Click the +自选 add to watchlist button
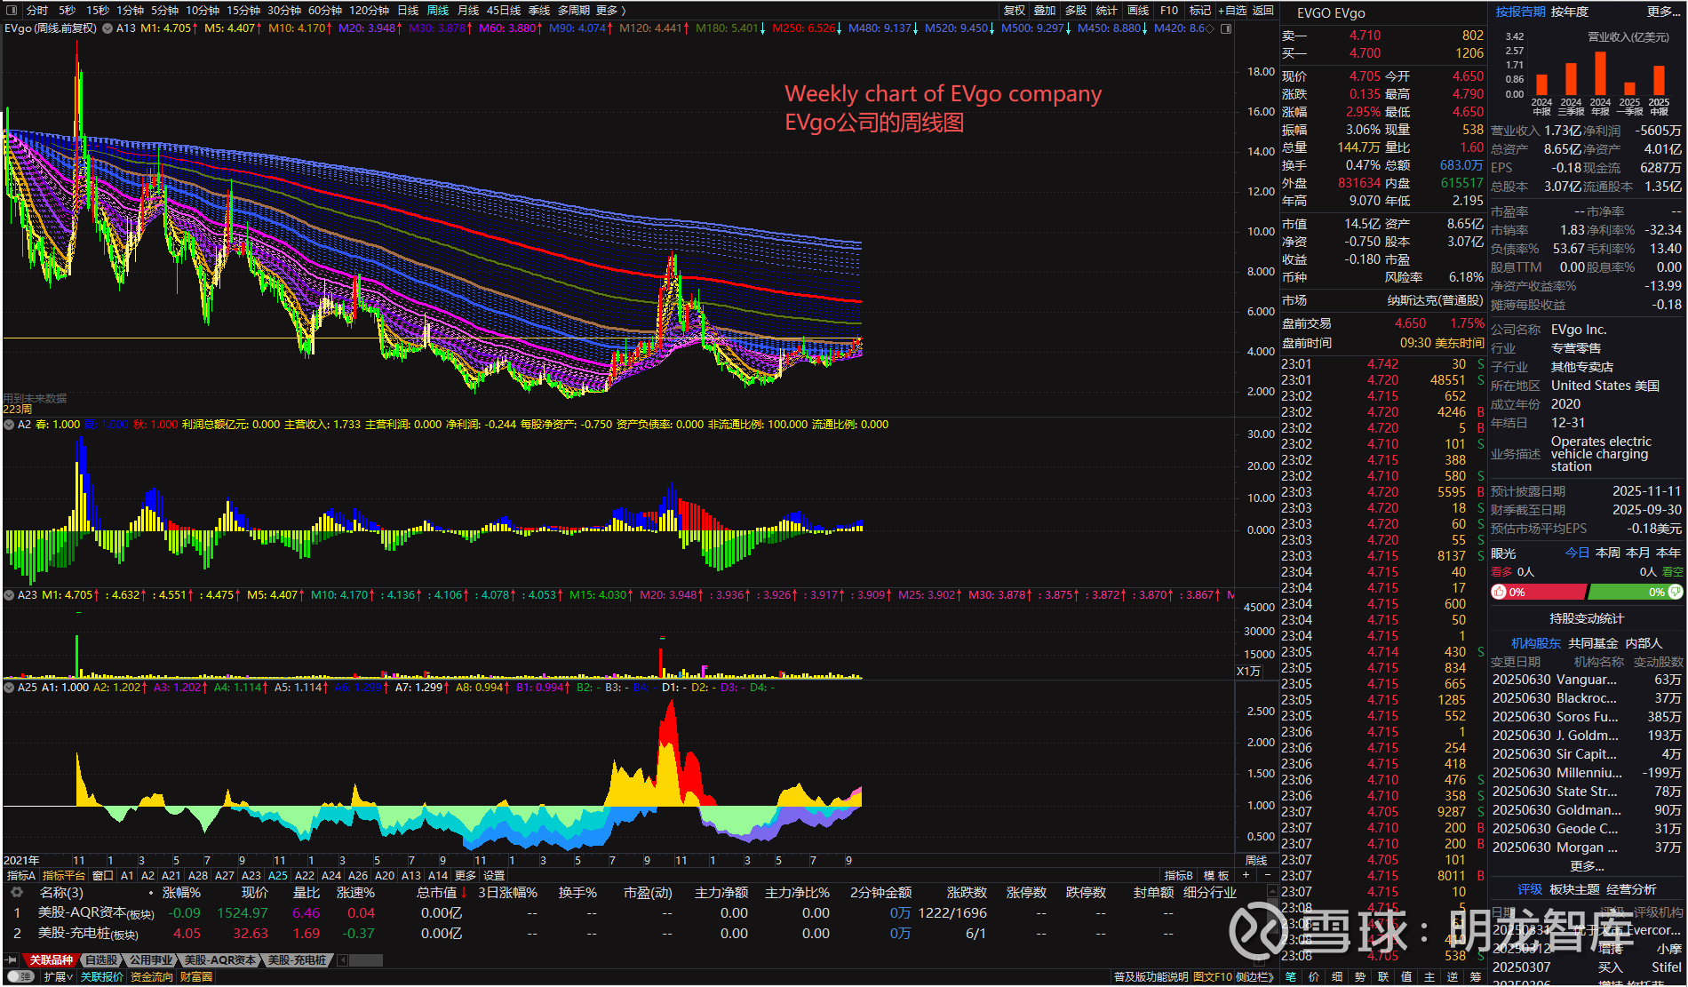This screenshot has width=1688, height=987. click(x=1232, y=11)
